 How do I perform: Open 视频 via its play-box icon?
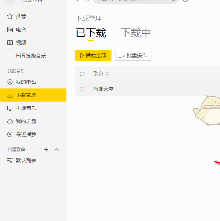(x=10, y=43)
